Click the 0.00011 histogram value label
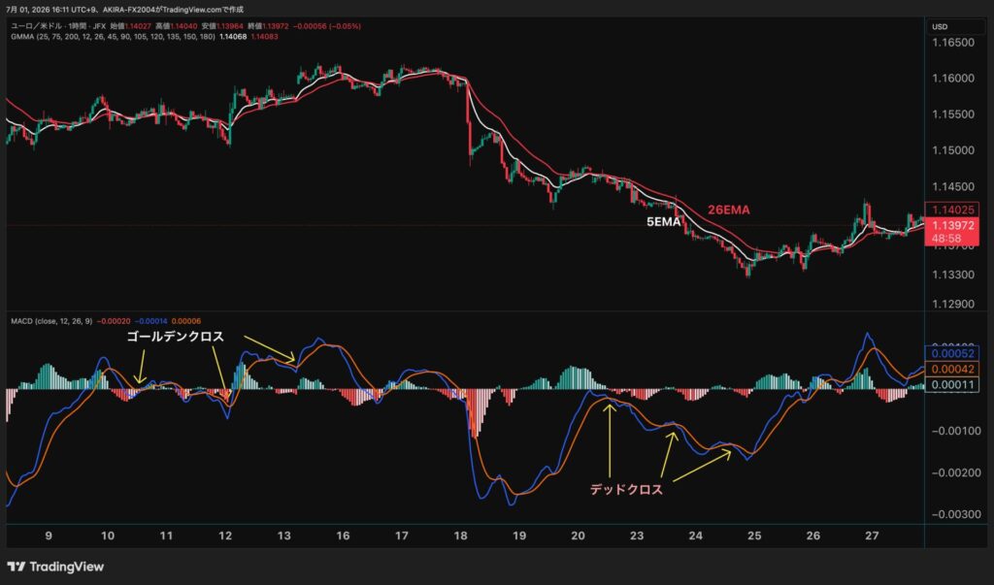994x585 pixels. pos(952,384)
